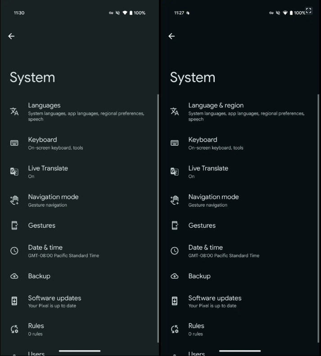
Task: Tap the gesture navigation pill on left screen
Action: click(x=80, y=351)
